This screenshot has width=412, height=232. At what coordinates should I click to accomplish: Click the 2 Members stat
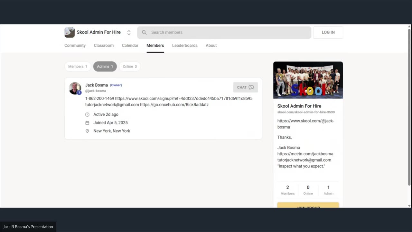[287, 190]
